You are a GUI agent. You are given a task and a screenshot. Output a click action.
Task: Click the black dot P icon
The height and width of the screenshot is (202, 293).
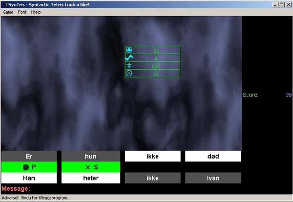pyautogui.click(x=26, y=167)
